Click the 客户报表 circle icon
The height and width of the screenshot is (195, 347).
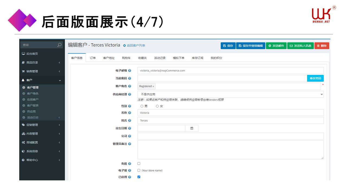(24, 105)
